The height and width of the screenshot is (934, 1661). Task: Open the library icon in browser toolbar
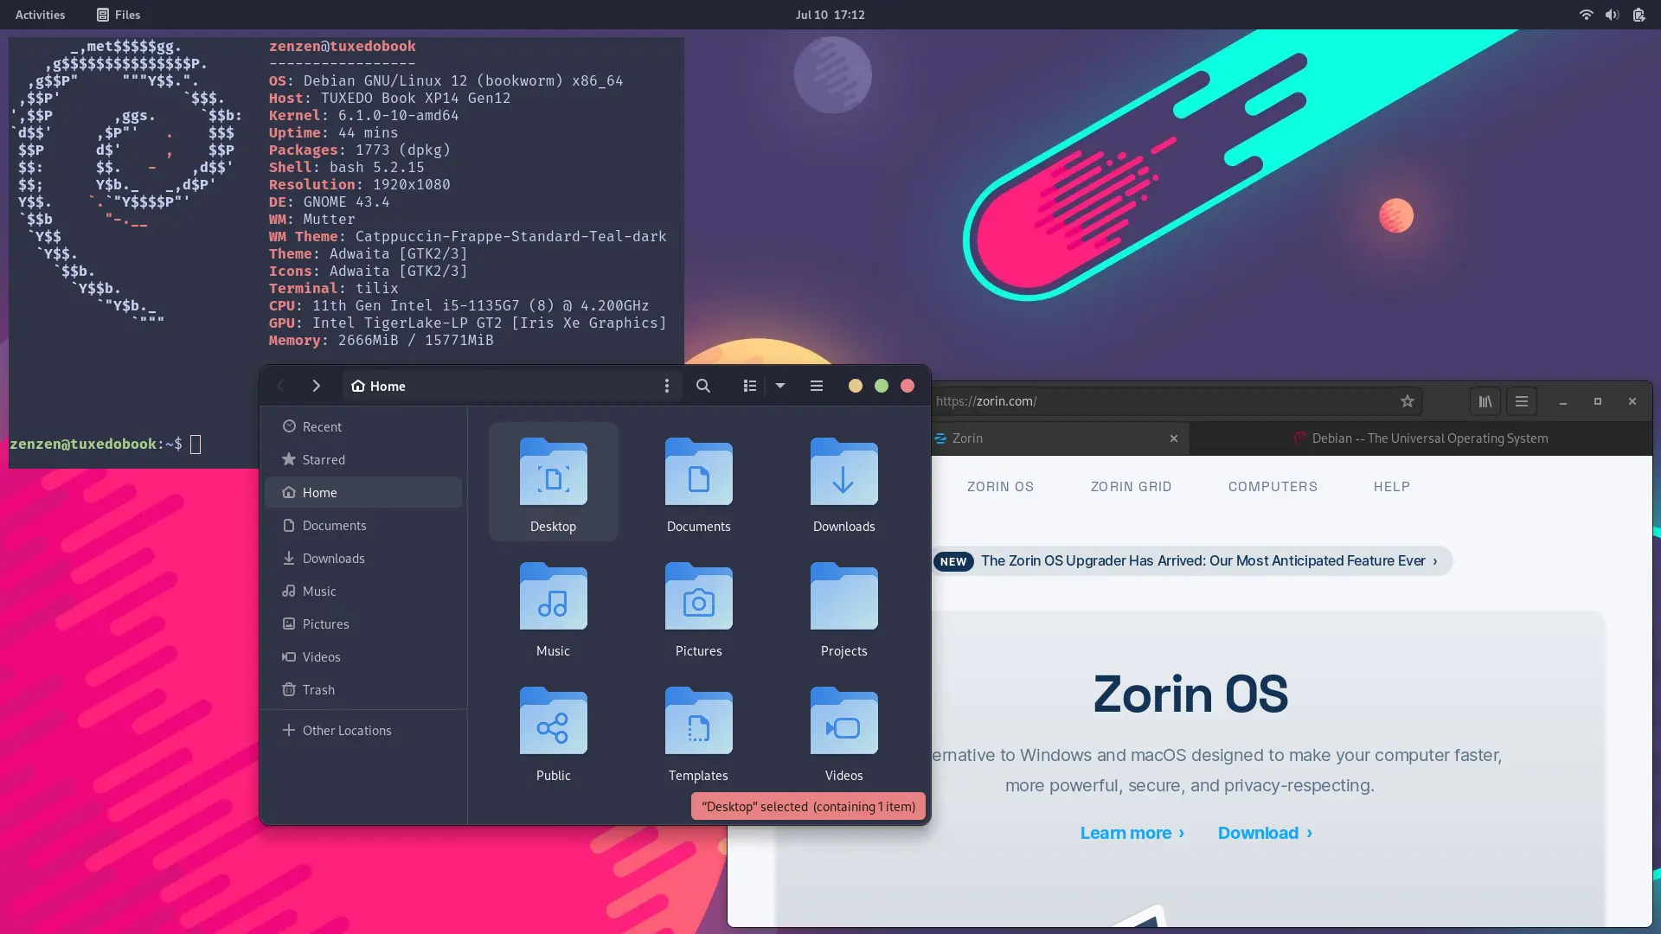pos(1485,401)
